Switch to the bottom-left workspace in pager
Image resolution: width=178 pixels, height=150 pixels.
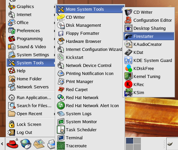(x=129, y=147)
